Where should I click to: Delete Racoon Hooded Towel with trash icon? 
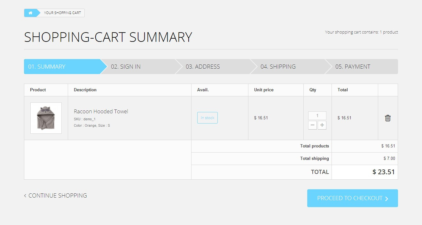[x=387, y=118]
